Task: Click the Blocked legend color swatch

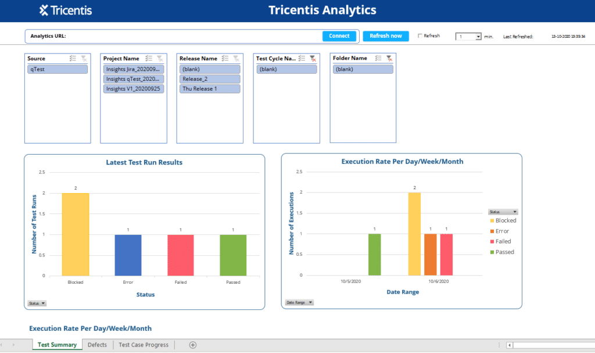Action: [492, 221]
